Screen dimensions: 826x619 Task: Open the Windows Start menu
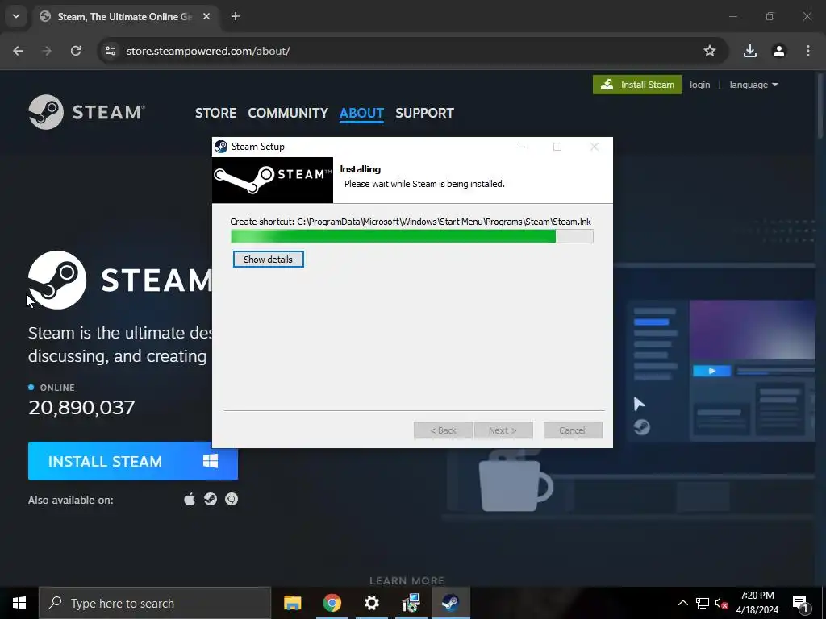(19, 603)
